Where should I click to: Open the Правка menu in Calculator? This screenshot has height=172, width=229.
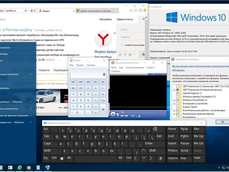click(80, 65)
